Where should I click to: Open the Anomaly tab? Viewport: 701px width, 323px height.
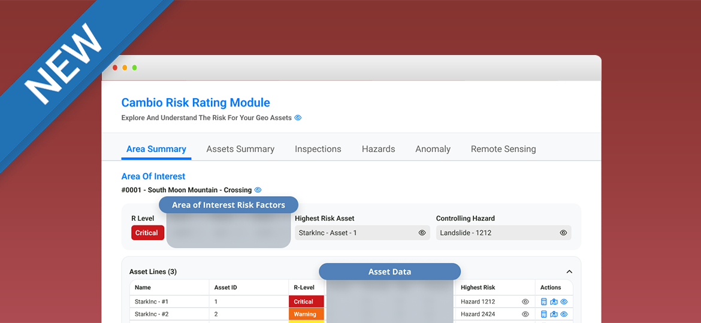coord(433,149)
